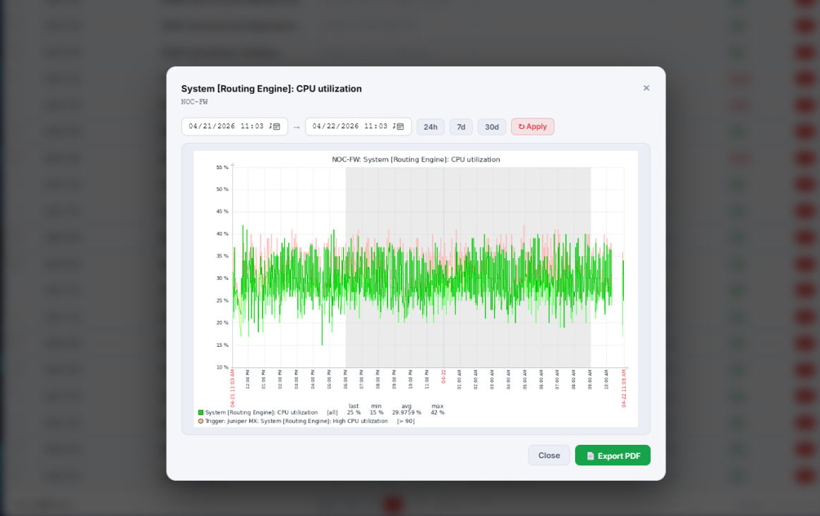Image resolution: width=820 pixels, height=516 pixels.
Task: Click the Close button
Action: click(x=548, y=455)
